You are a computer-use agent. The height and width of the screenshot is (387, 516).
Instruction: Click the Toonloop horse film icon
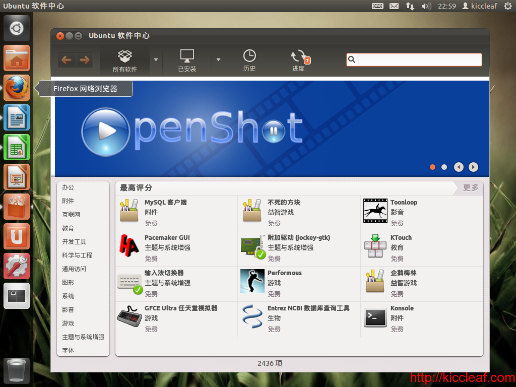point(375,211)
